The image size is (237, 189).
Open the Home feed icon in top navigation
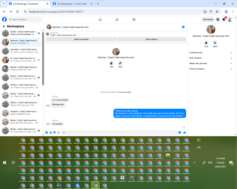pos(100,19)
